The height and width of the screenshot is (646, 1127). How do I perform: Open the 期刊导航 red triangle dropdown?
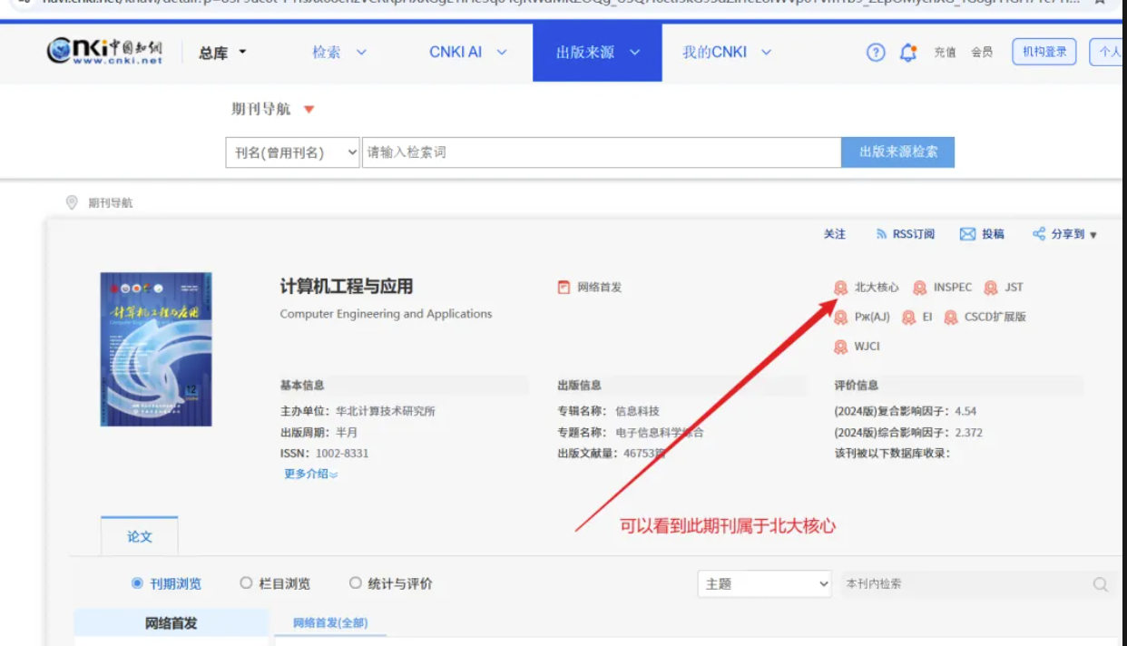coord(309,110)
